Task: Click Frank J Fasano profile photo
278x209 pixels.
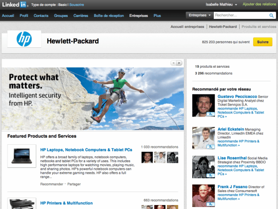Action: tap(203, 196)
